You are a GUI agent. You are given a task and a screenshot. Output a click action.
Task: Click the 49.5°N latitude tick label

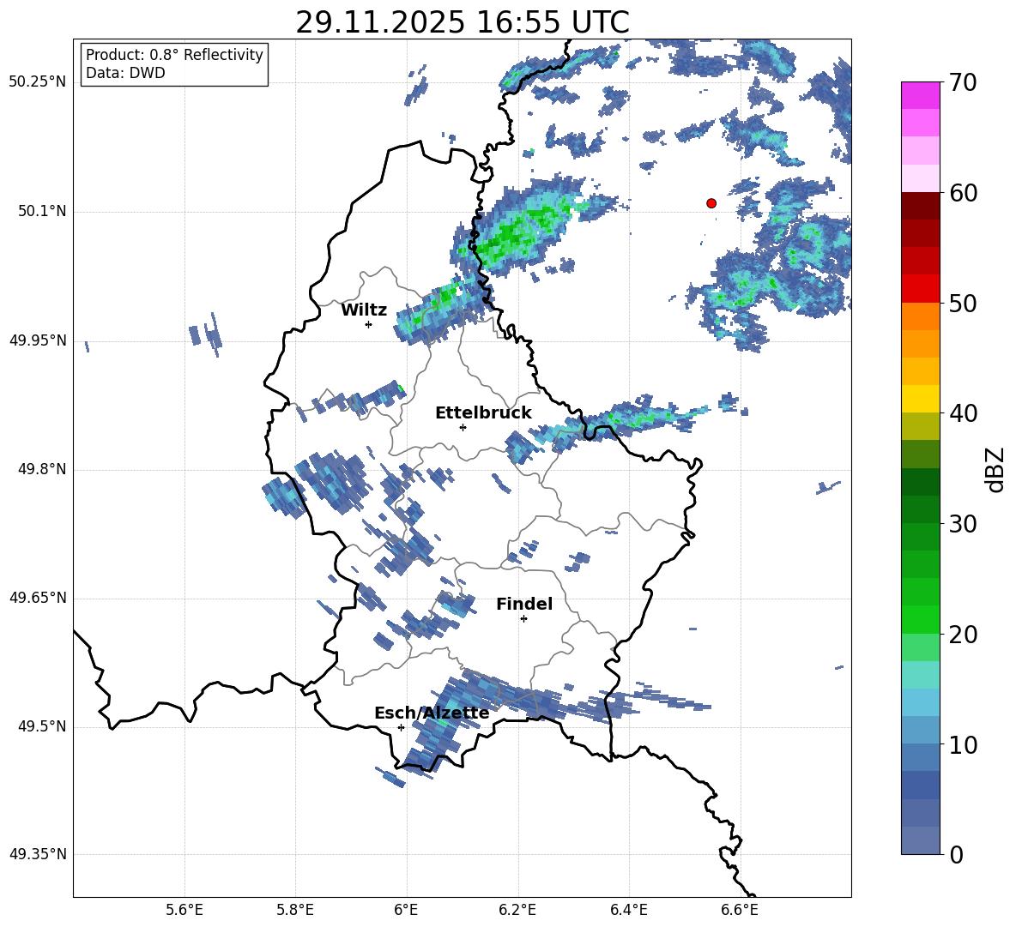pos(41,726)
